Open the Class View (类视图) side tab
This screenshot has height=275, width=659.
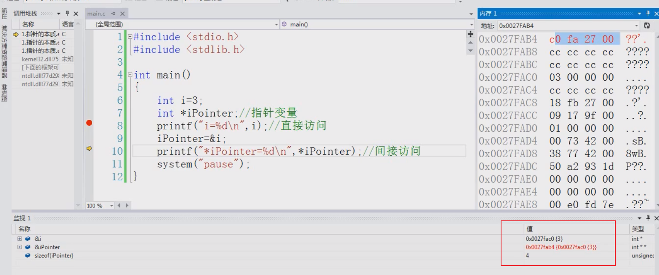[4, 93]
